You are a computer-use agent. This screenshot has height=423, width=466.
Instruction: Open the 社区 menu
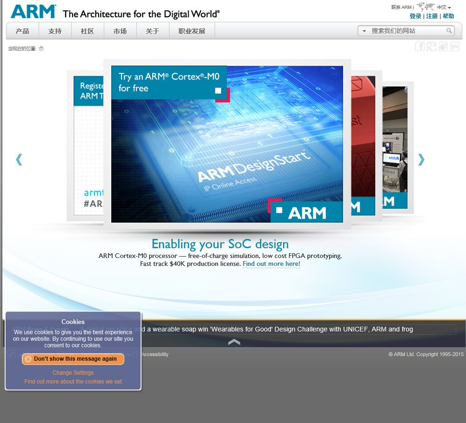point(88,31)
